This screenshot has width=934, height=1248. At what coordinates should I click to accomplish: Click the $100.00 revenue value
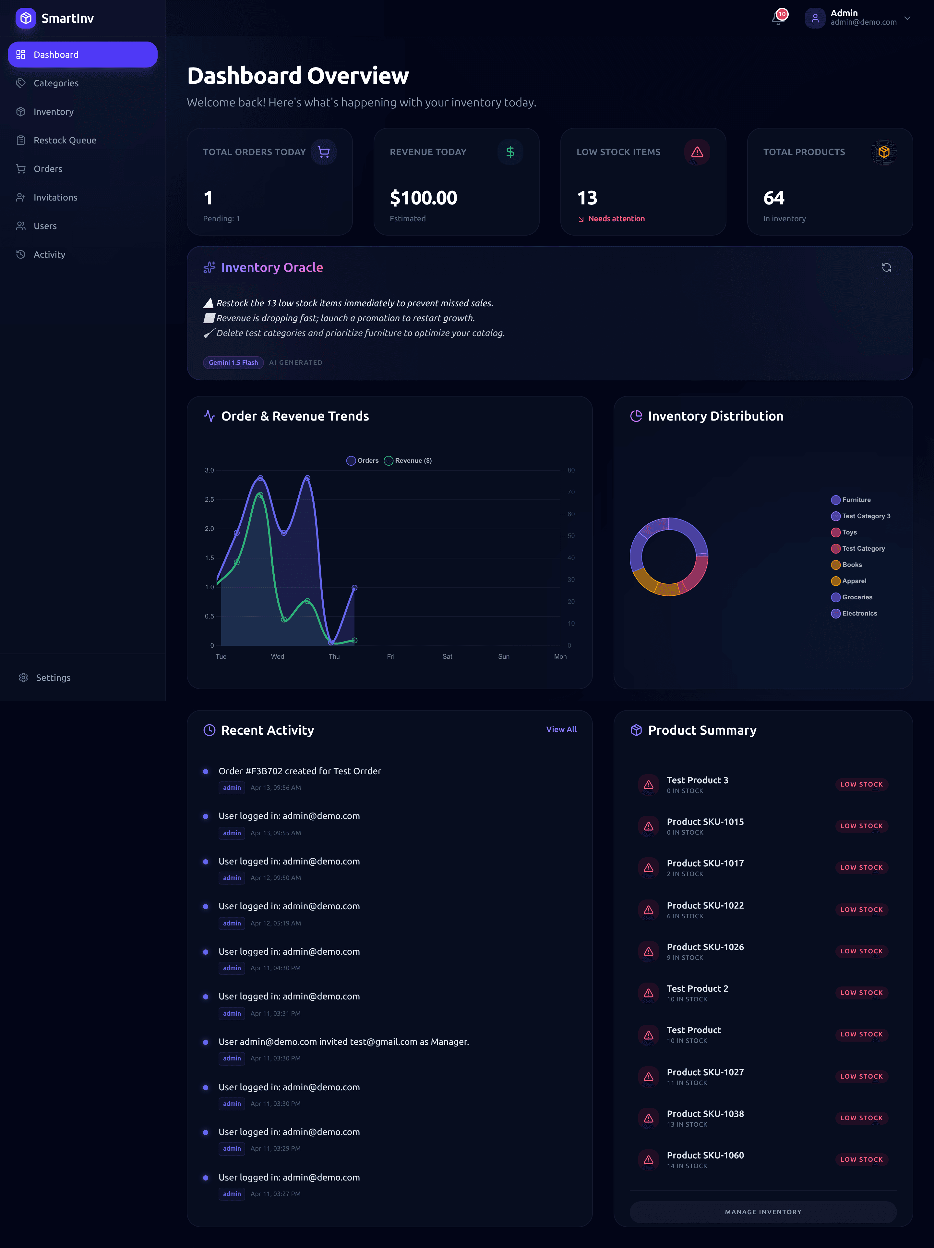(424, 198)
